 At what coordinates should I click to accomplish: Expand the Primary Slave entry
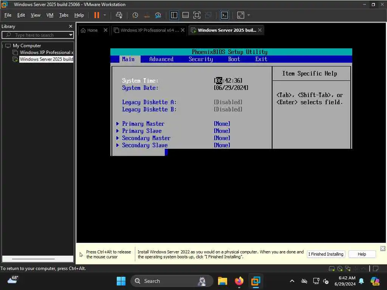[x=139, y=131]
